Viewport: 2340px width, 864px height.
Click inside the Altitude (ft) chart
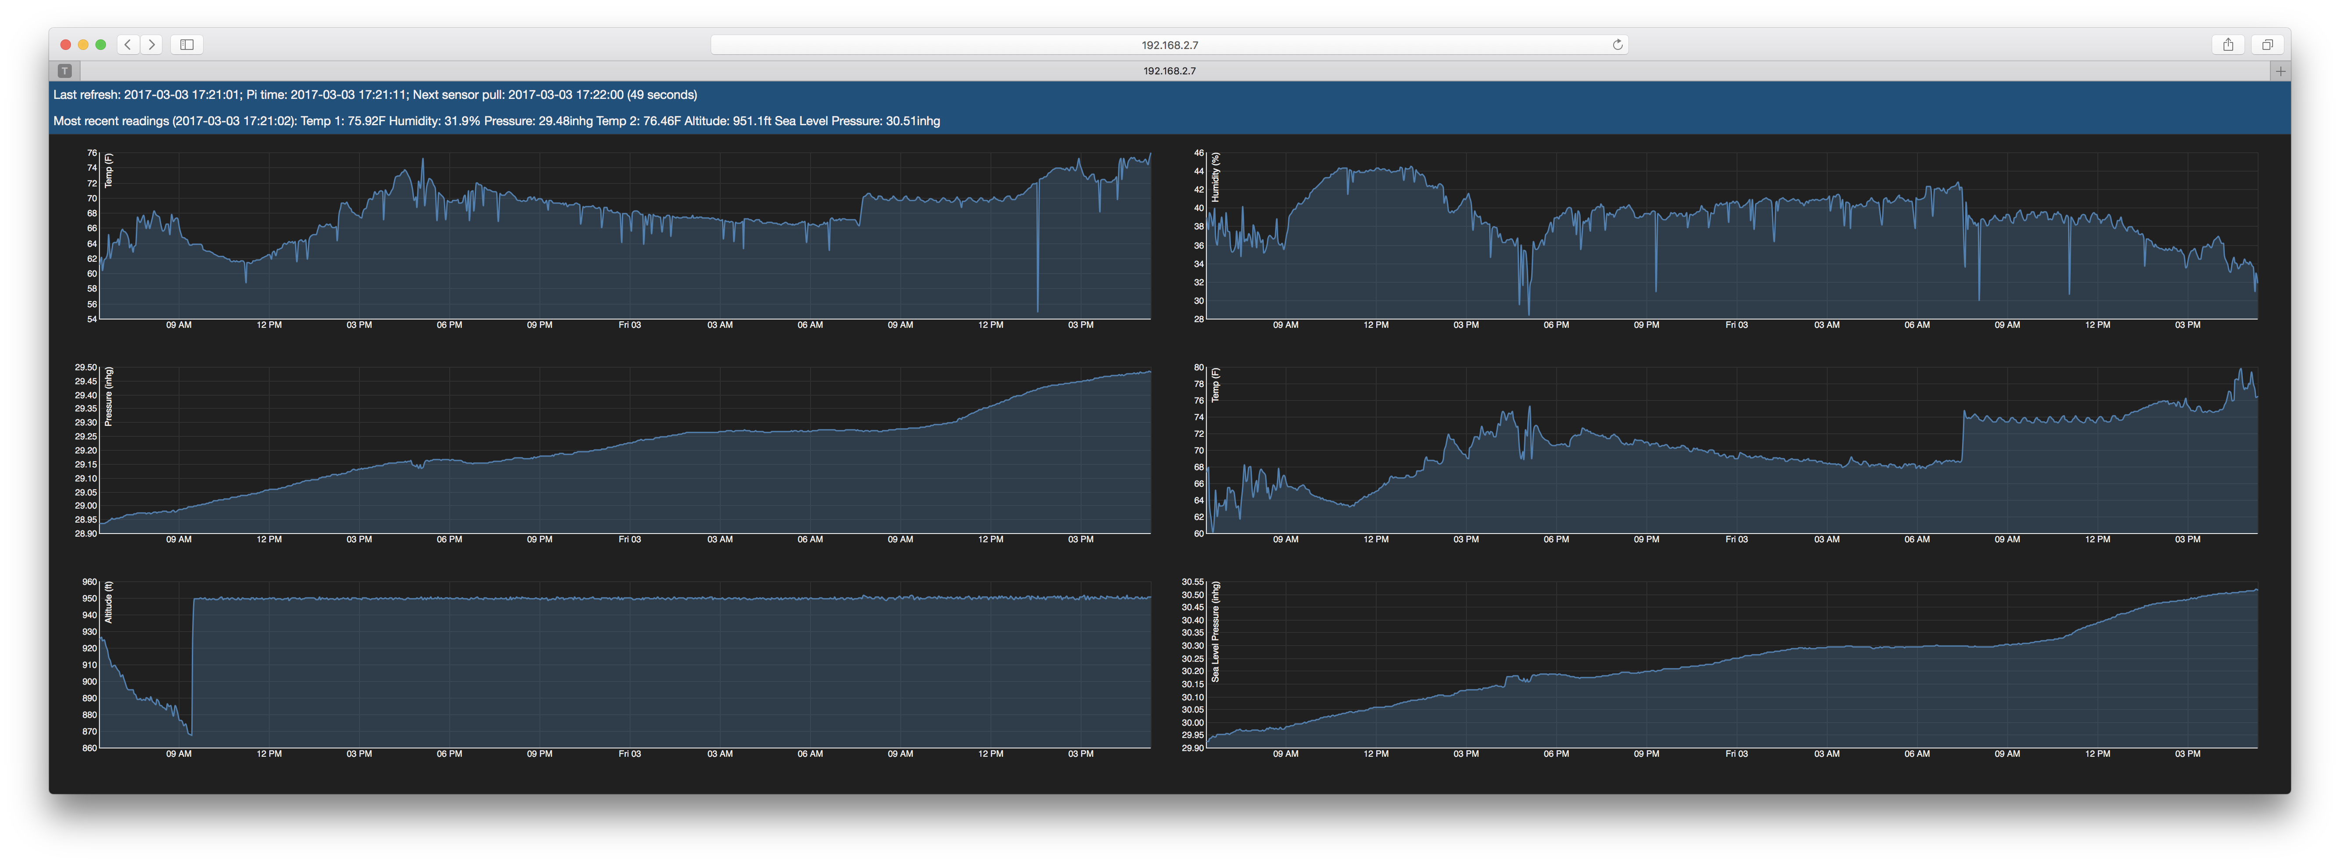click(625, 664)
